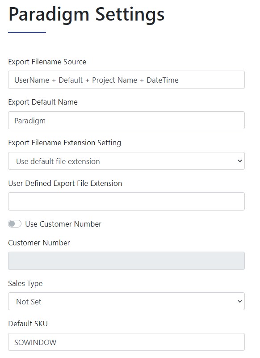
Task: Click the chevron arrow on the Sales Type select
Action: 239,301
